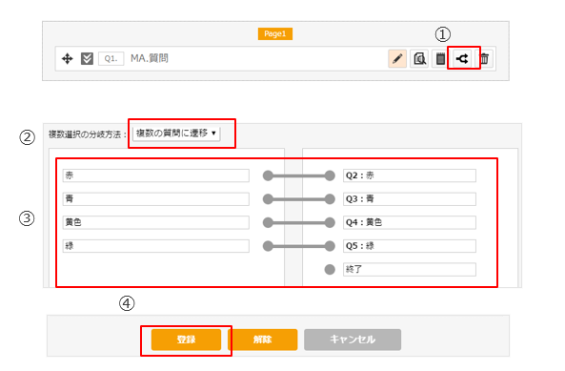The width and height of the screenshot is (565, 371).
Task: Select the 終了 destination field
Action: click(410, 269)
